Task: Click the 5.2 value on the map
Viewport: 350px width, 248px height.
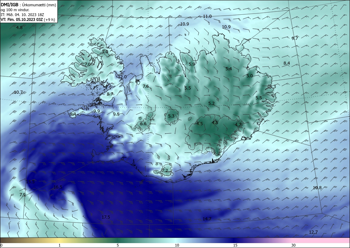Action: (211, 104)
